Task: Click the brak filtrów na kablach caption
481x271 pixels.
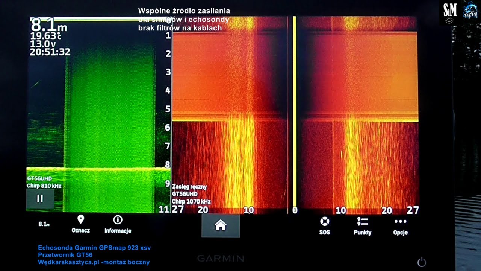Action: tap(180, 28)
